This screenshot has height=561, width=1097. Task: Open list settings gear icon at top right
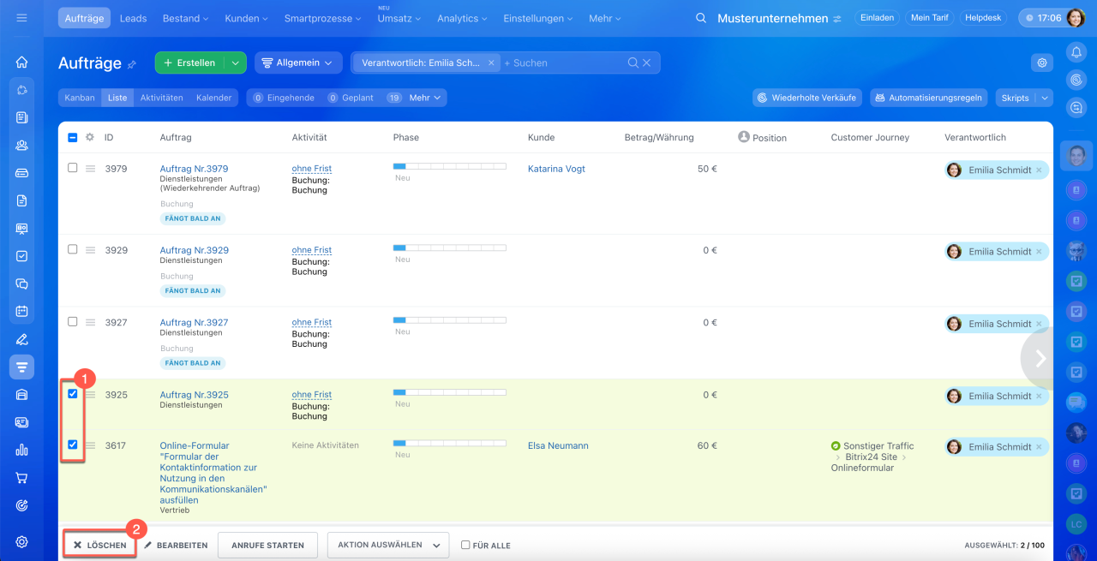(x=1041, y=63)
